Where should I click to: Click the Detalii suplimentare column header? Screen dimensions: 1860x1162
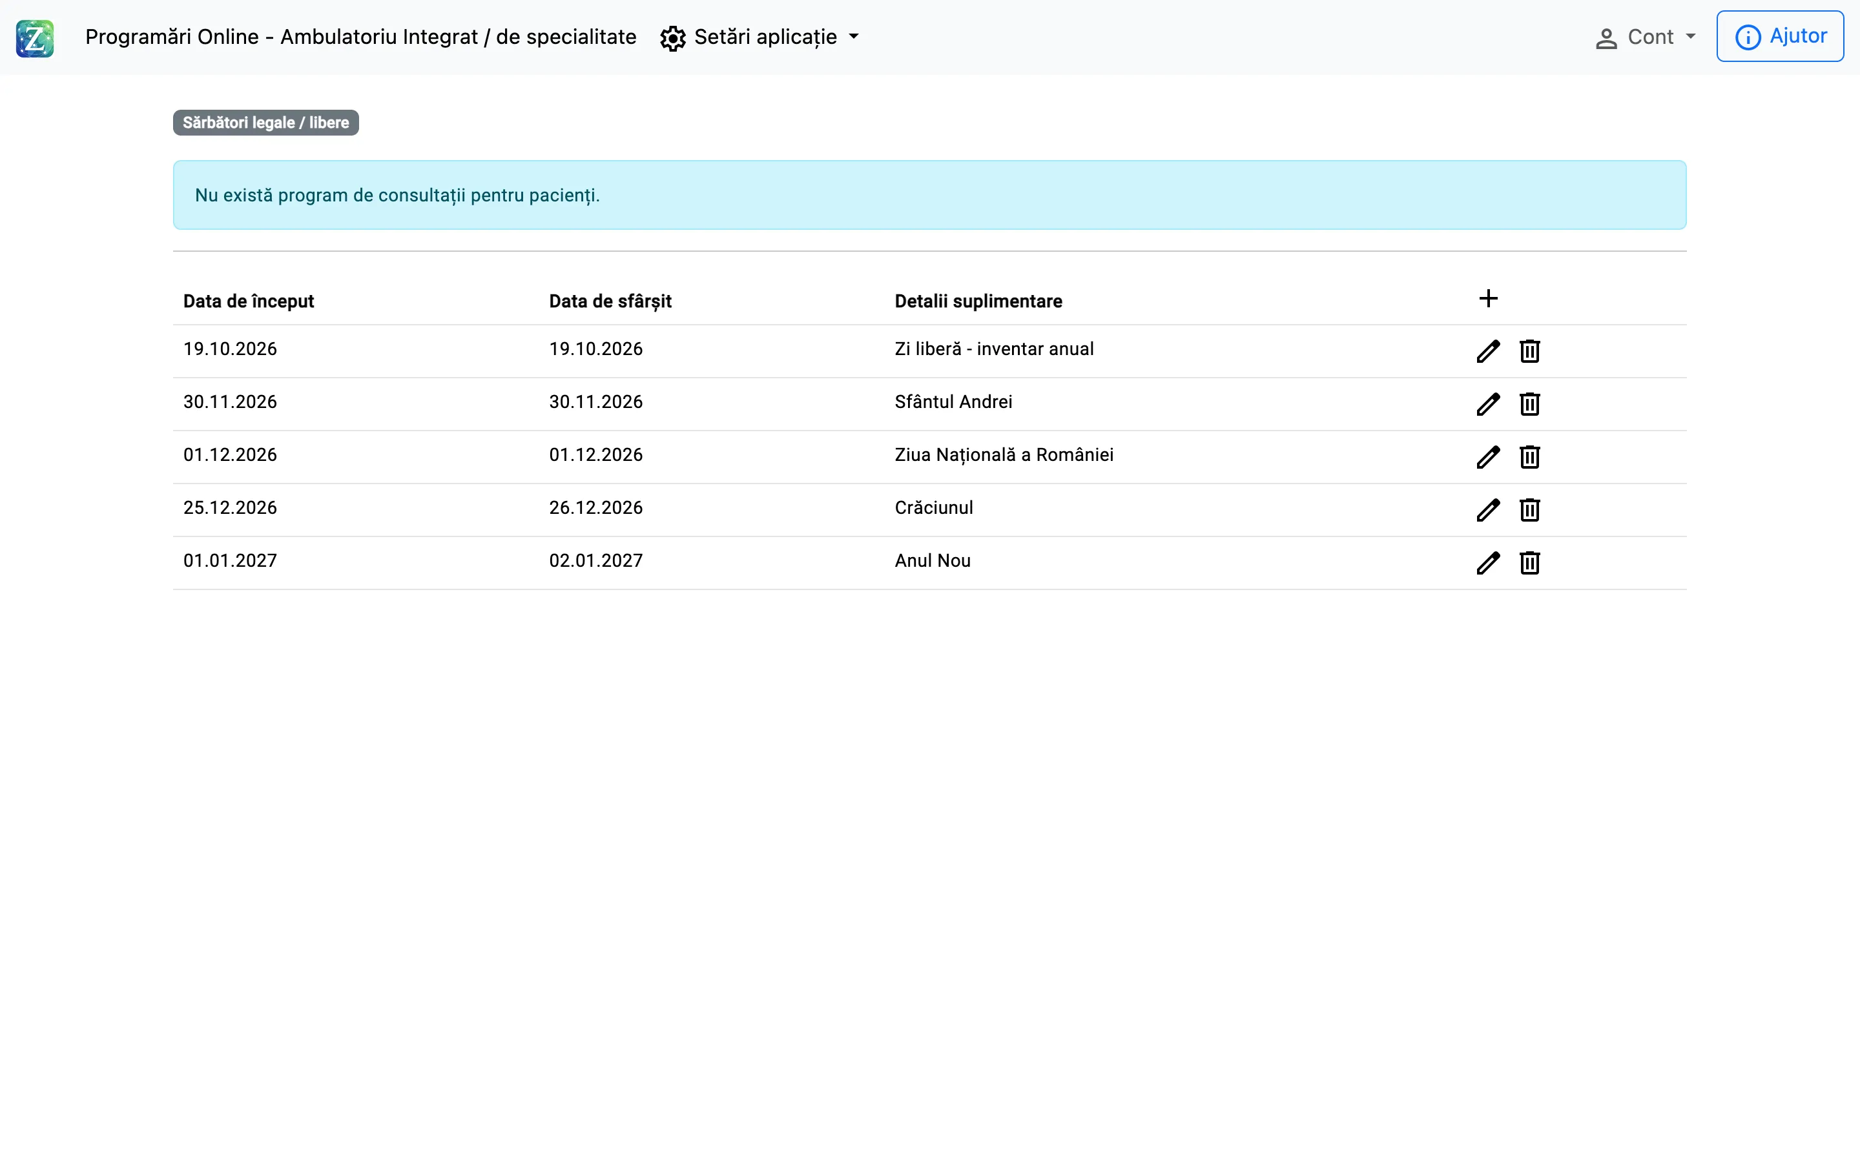pos(978,301)
